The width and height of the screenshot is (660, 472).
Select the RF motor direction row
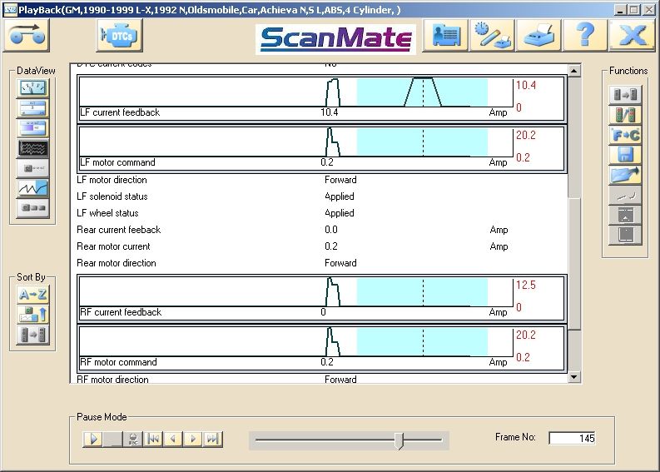[322, 379]
